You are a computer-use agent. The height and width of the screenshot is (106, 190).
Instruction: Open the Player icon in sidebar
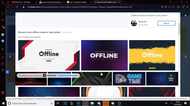pos(3,49)
